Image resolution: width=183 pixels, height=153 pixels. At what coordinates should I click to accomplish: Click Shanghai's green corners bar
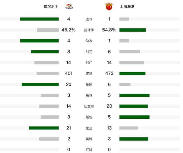click(134, 95)
